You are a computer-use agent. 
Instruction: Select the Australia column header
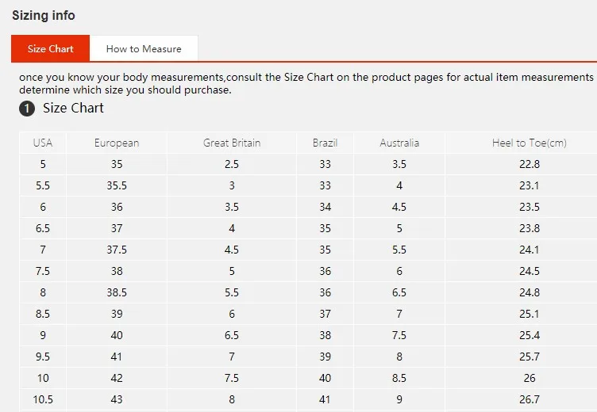[399, 143]
